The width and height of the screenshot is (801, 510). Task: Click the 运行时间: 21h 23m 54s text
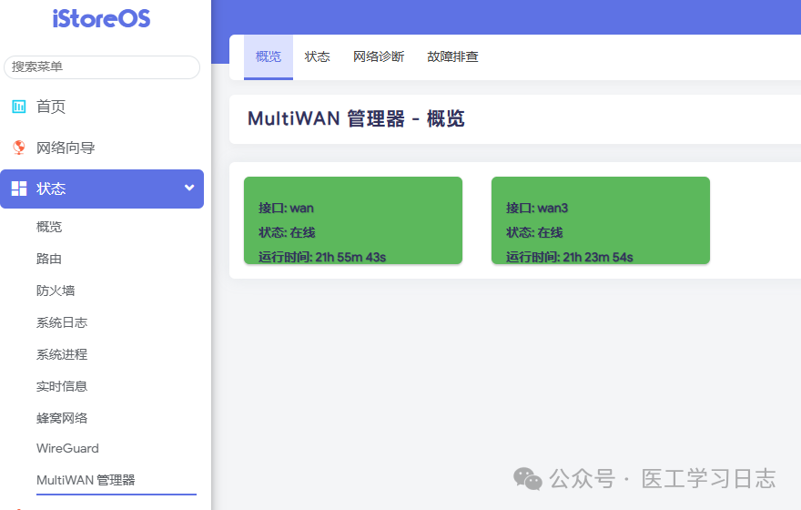click(x=570, y=257)
